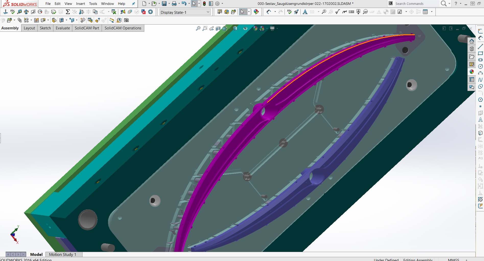Select the Model tab at bottom
The width and height of the screenshot is (484, 261).
click(x=36, y=254)
